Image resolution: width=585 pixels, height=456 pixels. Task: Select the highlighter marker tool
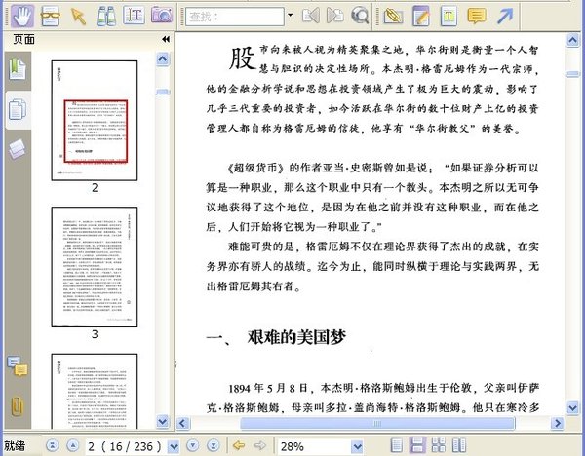pyautogui.click(x=393, y=16)
